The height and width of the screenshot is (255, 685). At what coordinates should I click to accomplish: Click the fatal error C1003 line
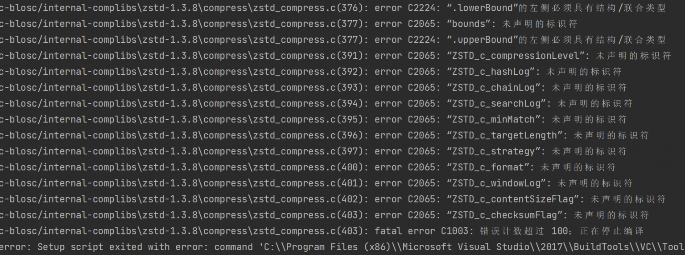[x=322, y=231]
